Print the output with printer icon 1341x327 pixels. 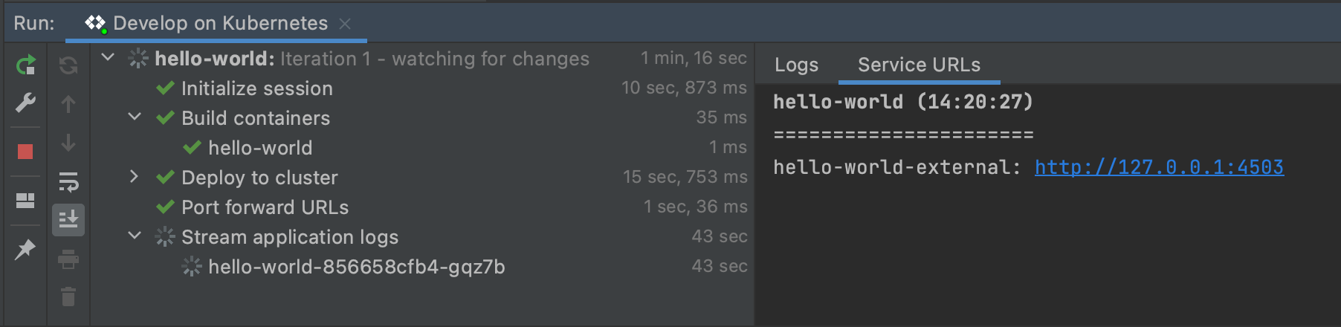tap(68, 259)
